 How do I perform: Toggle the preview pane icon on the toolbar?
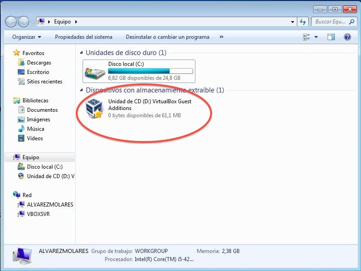331,37
